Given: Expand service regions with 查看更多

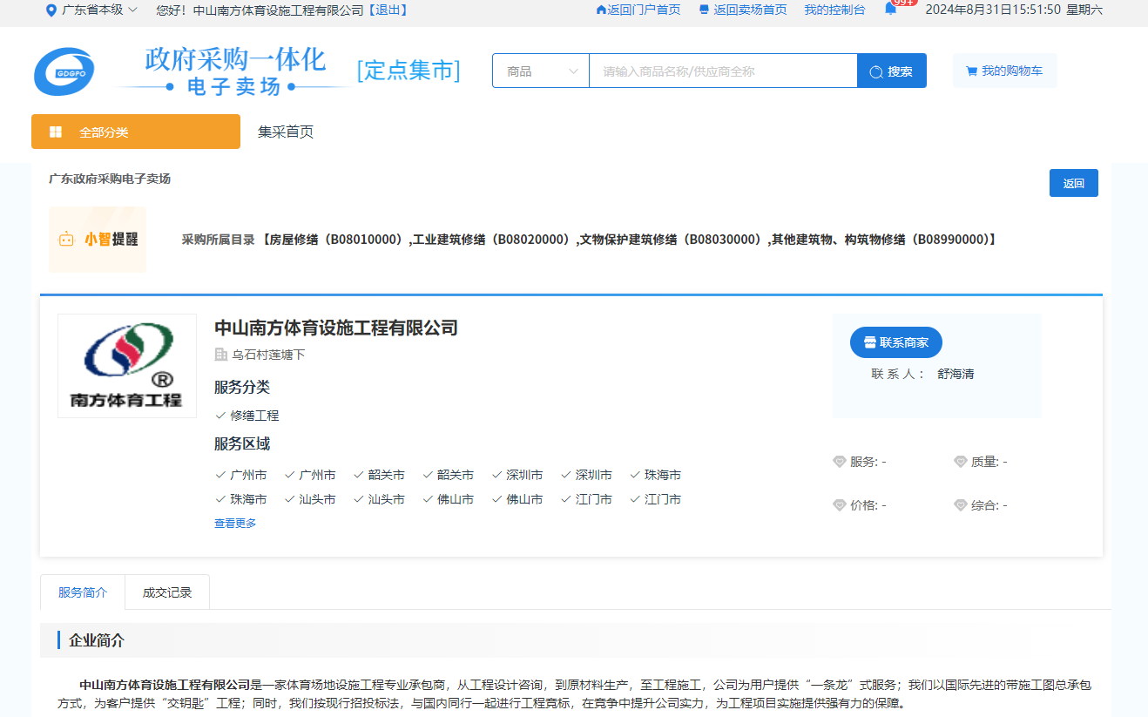Looking at the screenshot, I should (x=235, y=524).
